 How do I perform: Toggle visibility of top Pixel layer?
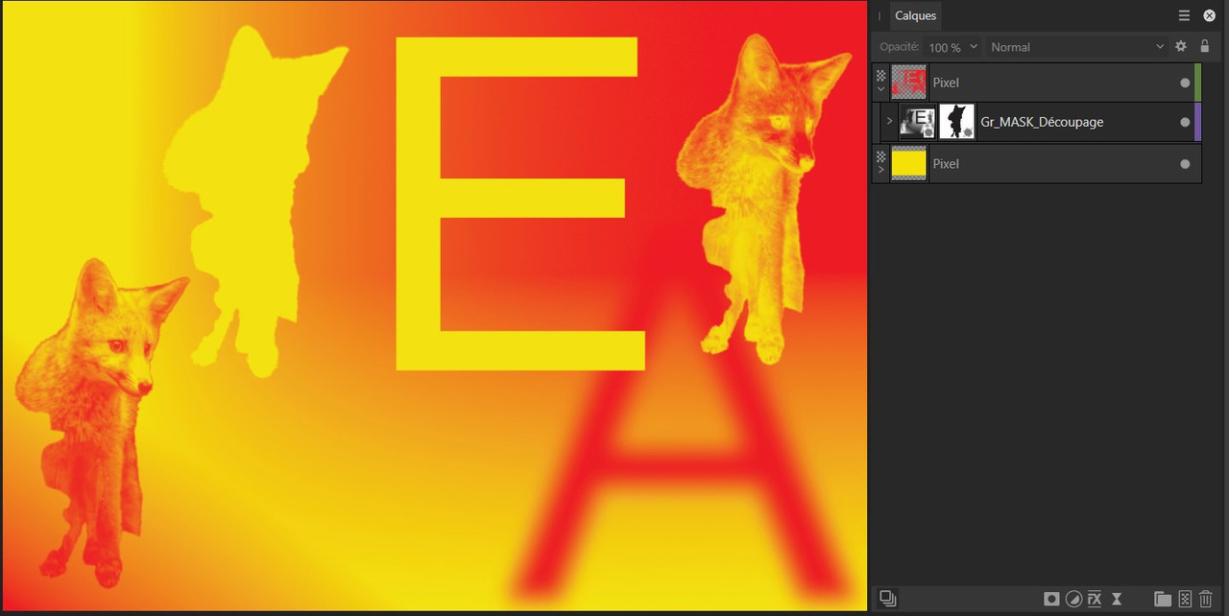click(x=1185, y=83)
